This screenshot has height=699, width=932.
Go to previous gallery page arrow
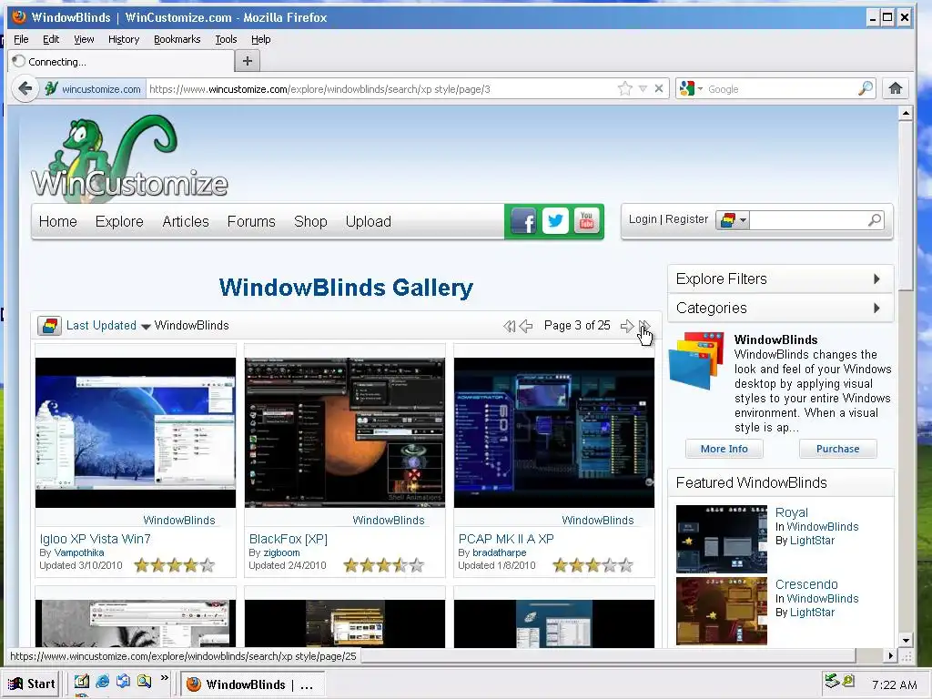(x=526, y=326)
